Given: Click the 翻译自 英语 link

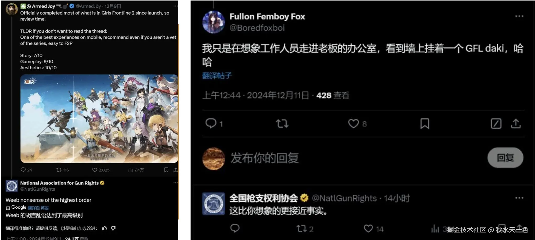Looking at the screenshot, I should pos(38,208).
